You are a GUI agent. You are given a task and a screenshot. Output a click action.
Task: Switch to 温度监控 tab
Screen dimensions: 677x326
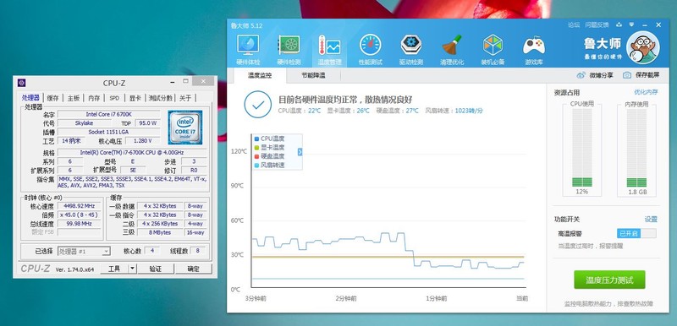tap(260, 75)
